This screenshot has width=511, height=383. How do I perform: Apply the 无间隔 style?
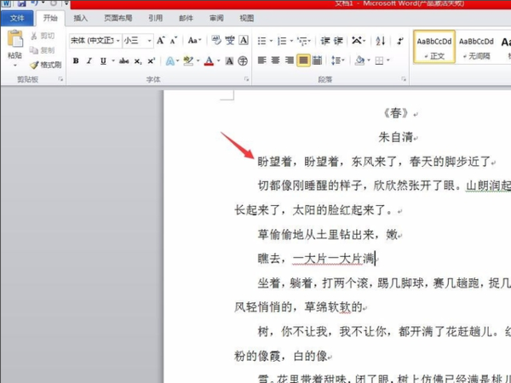pos(476,47)
